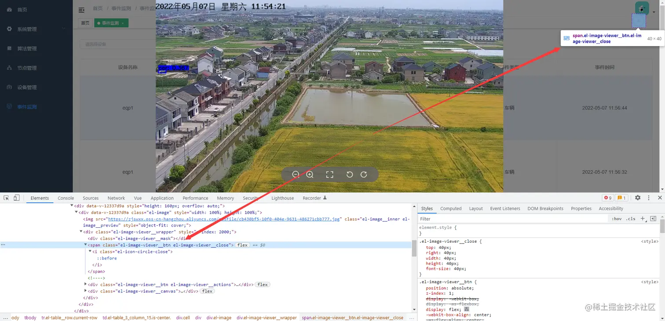The width and height of the screenshot is (665, 321).
Task: Open the Vue devtools tab
Action: click(x=138, y=198)
